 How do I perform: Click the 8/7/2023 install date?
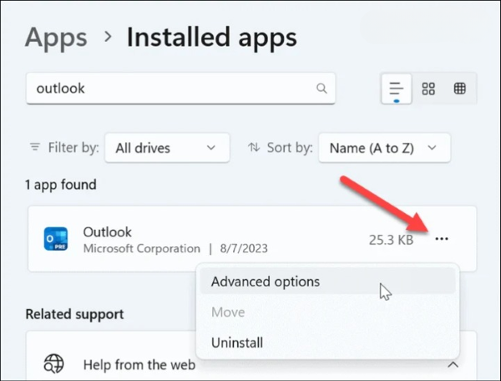pos(244,248)
